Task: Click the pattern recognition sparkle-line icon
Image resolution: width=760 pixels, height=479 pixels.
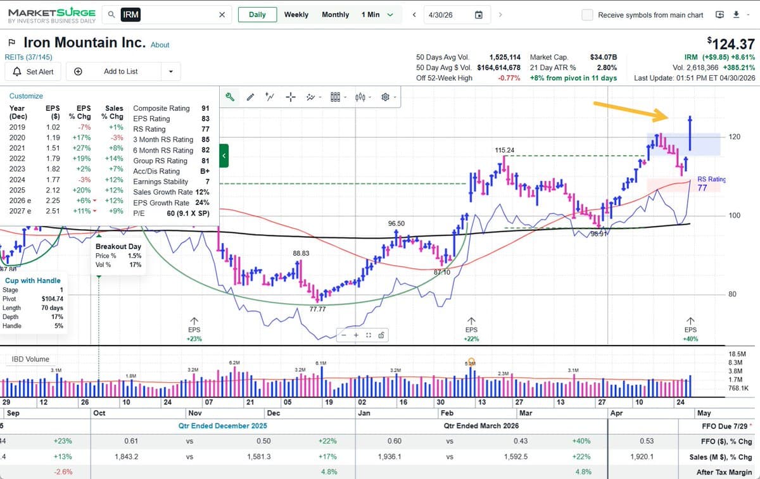Action: (310, 97)
